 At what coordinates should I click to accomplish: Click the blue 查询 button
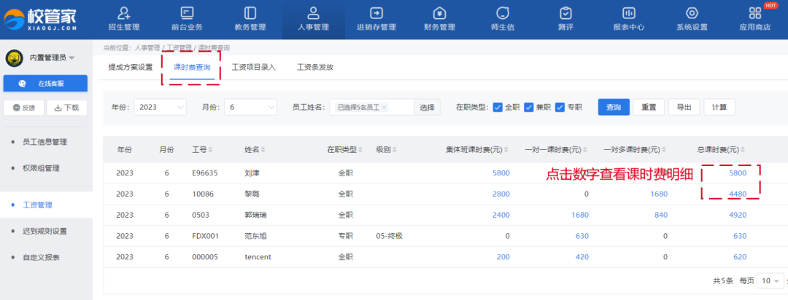[x=613, y=107]
